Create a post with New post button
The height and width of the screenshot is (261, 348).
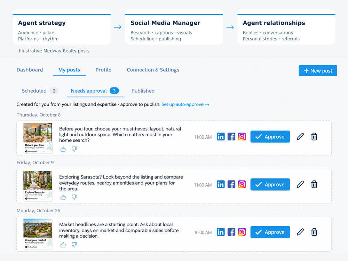pyautogui.click(x=318, y=71)
